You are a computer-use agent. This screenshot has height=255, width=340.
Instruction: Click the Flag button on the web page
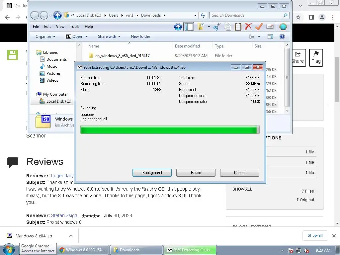coord(316,58)
